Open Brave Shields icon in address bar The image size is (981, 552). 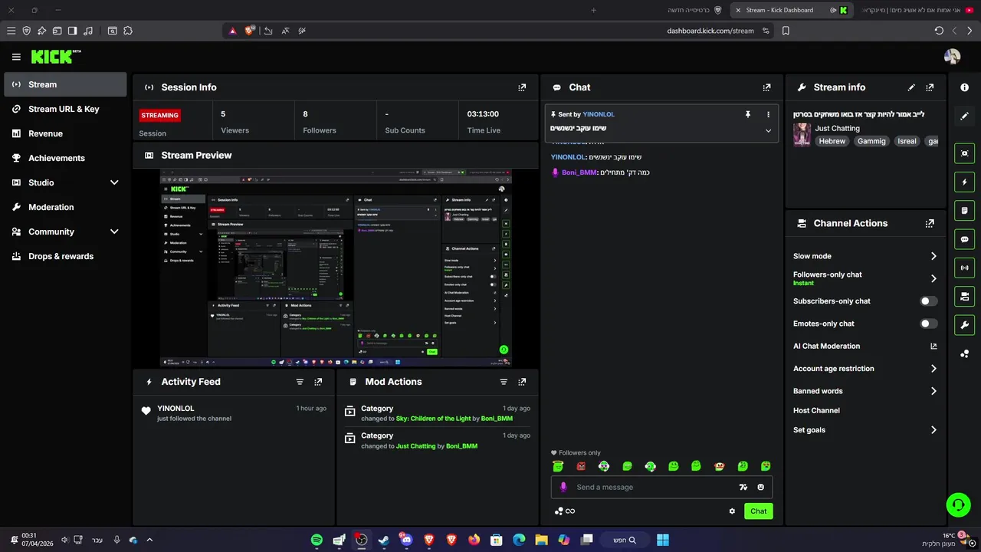(x=250, y=31)
